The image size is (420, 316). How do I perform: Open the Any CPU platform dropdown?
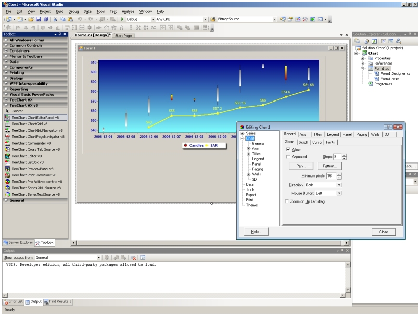pos(205,19)
